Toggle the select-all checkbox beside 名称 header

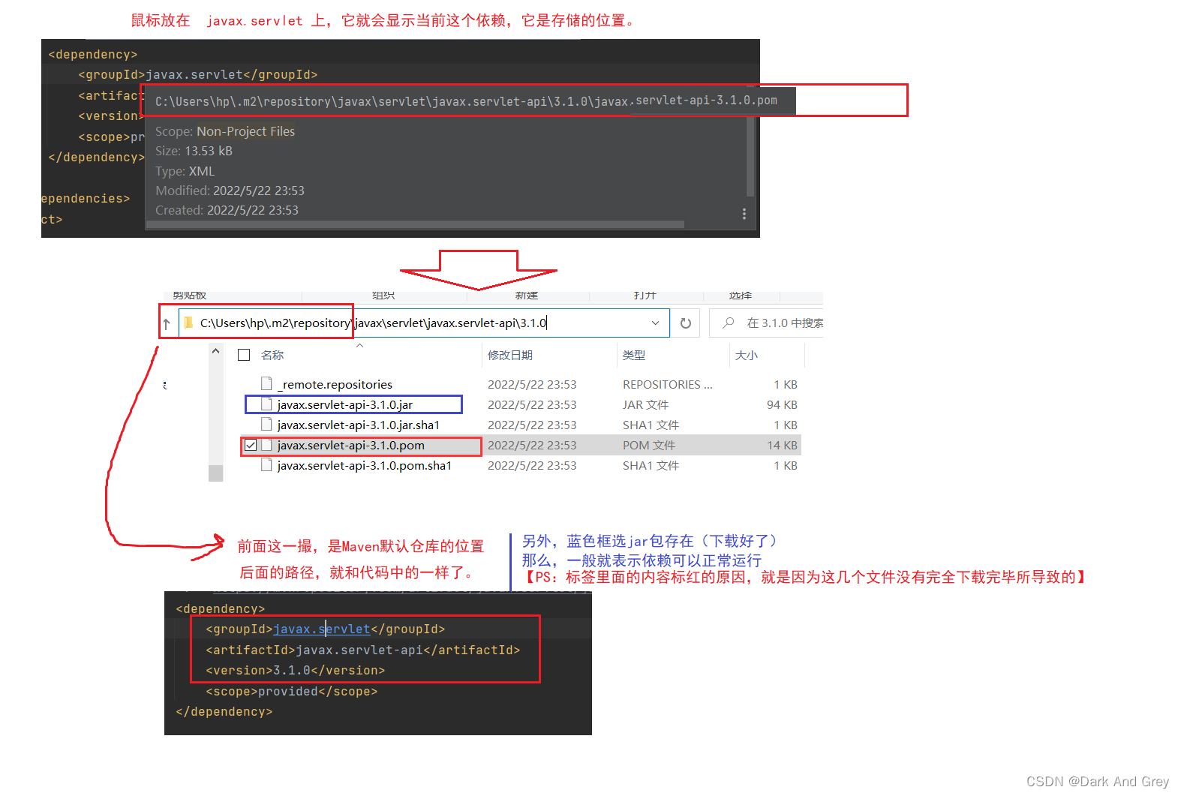tap(244, 355)
